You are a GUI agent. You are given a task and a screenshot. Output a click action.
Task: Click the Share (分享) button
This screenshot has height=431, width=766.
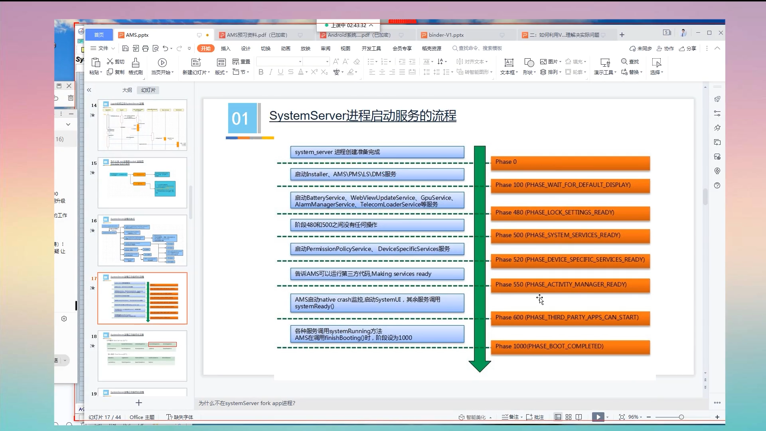point(688,48)
